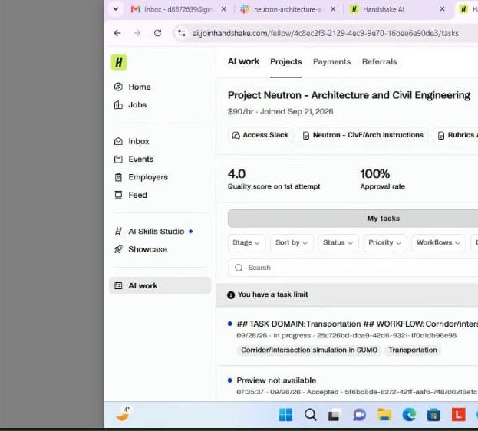
Task: Click the browser Forward arrow
Action: pos(137,33)
